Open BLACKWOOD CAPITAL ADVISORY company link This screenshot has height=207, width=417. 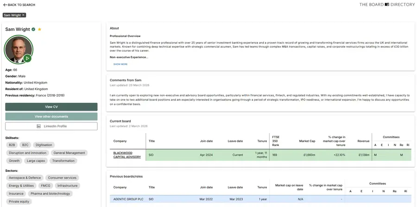click(127, 155)
